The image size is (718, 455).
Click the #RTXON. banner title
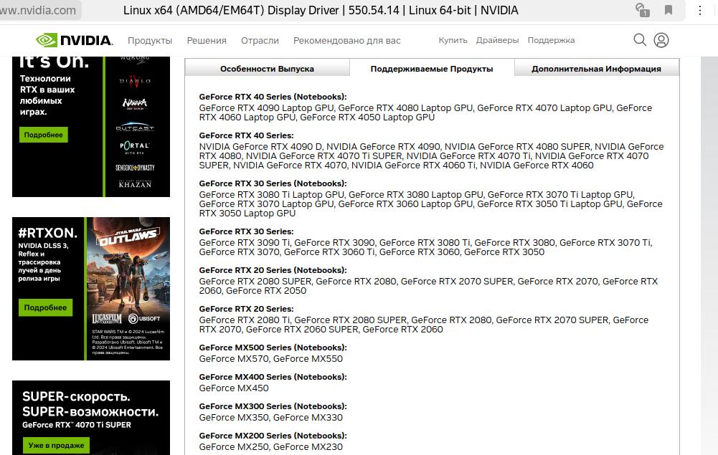47,233
